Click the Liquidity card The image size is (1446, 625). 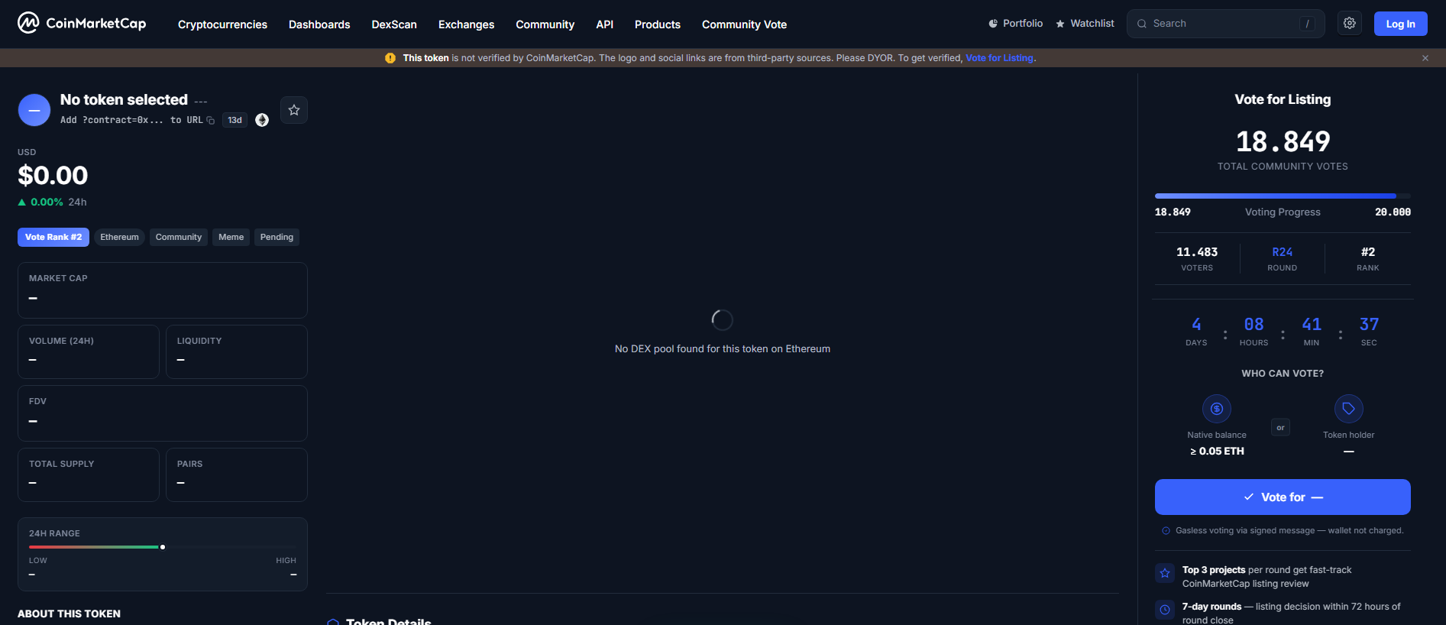(x=237, y=352)
